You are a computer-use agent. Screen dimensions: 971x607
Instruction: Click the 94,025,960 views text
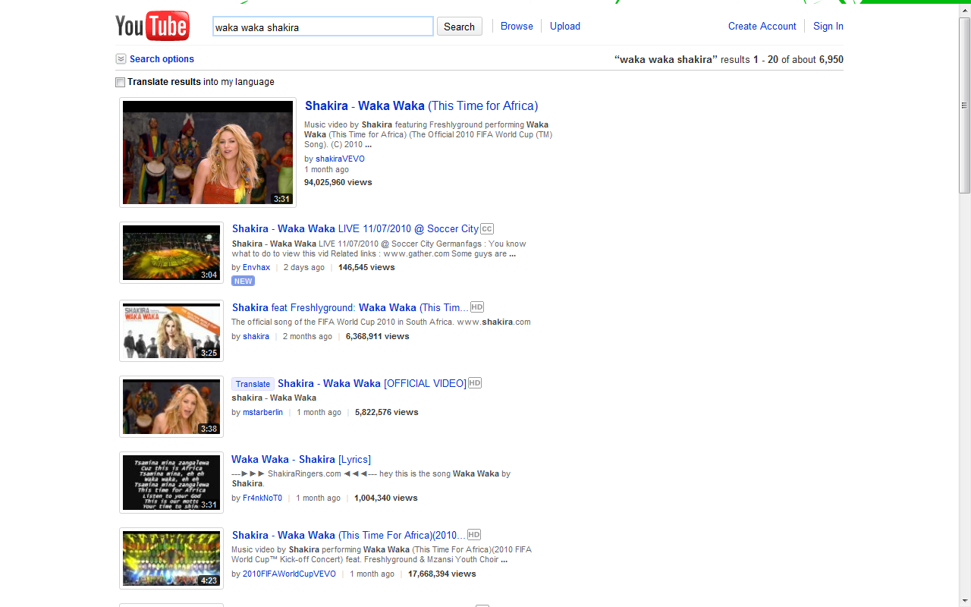(338, 183)
